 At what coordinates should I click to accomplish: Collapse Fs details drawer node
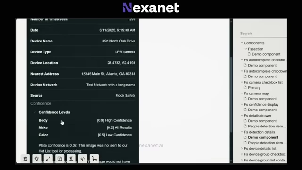[x=242, y=115]
